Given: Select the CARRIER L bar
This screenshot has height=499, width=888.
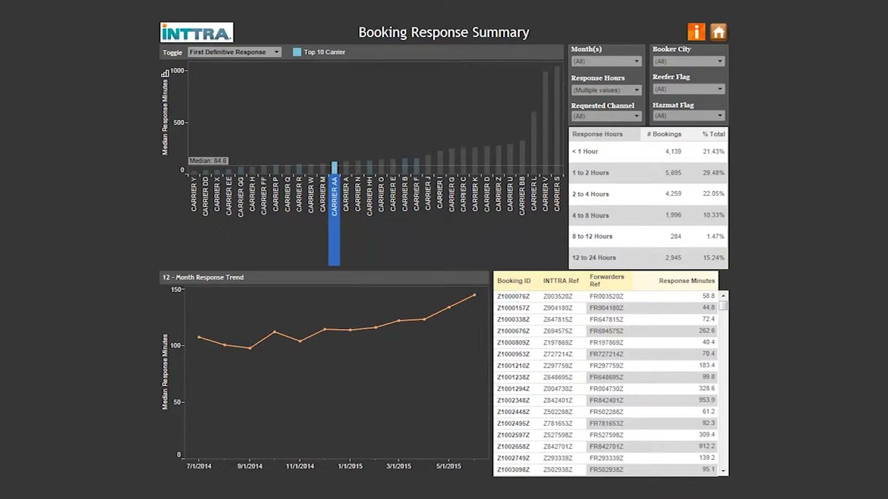Looking at the screenshot, I should [x=534, y=142].
